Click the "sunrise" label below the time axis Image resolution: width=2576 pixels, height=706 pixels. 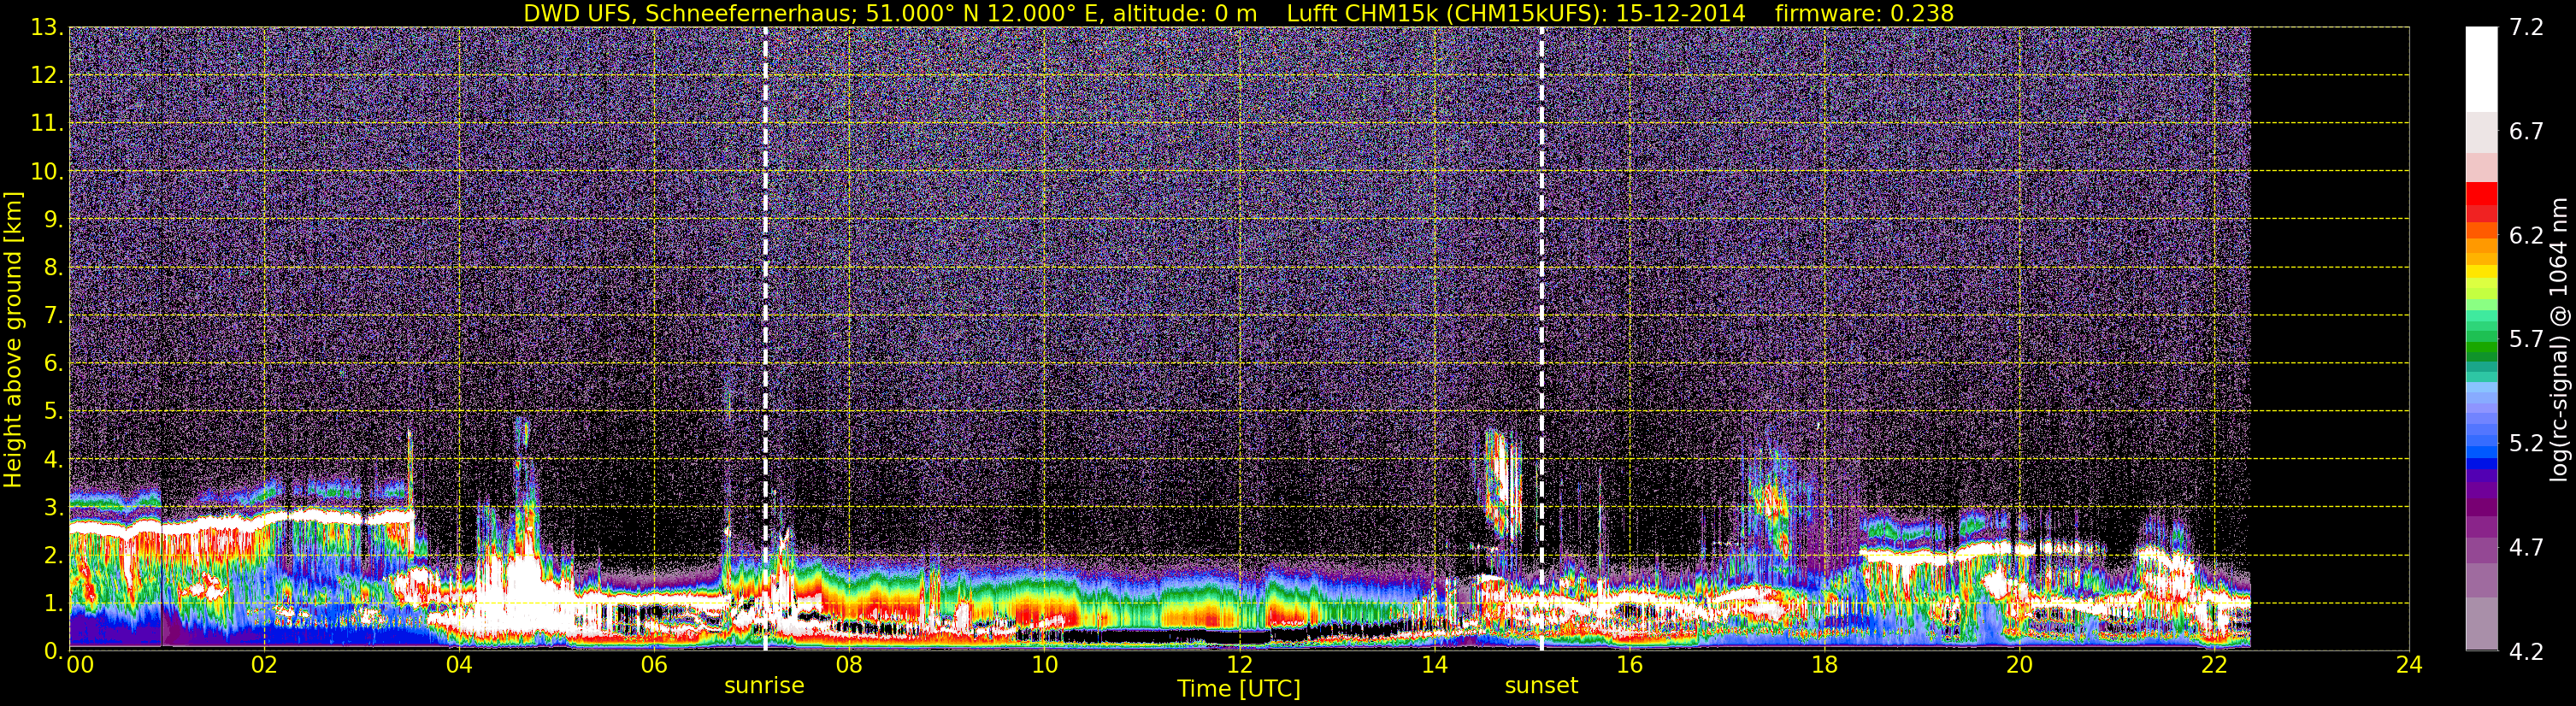[x=764, y=685]
